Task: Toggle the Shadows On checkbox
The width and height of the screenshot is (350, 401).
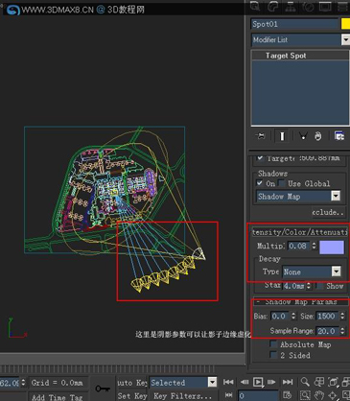Action: pos(260,183)
